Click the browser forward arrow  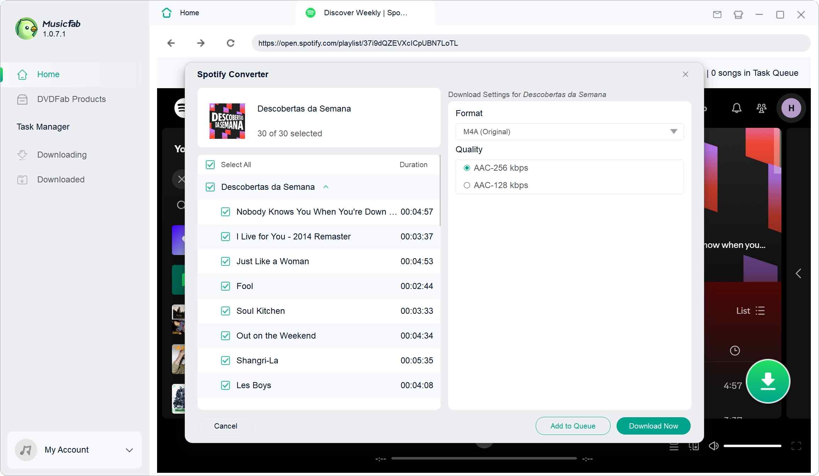click(x=201, y=43)
